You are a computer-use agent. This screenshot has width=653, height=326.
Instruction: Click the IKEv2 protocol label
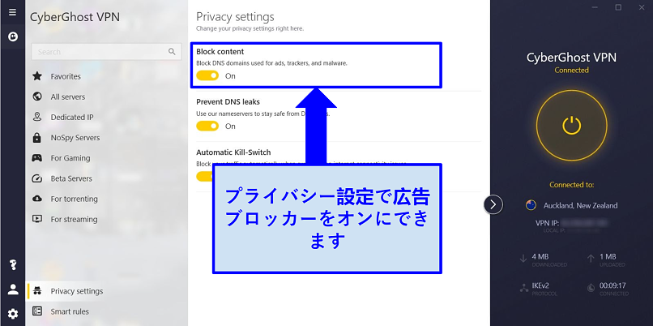(540, 285)
